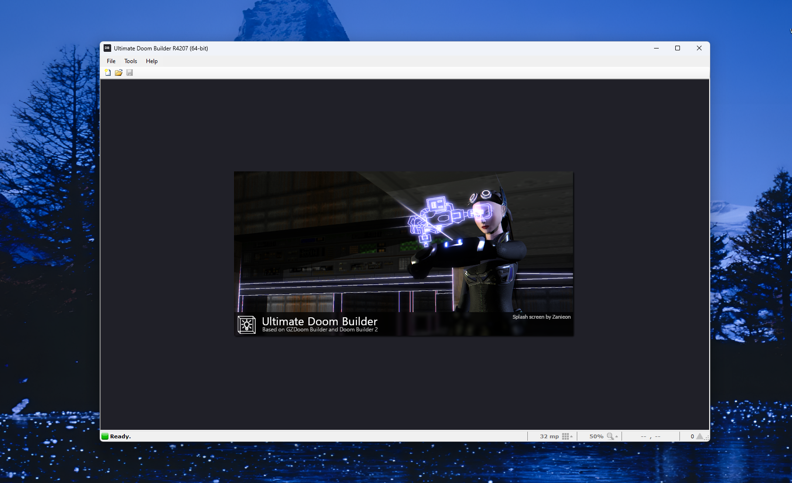Viewport: 792px width, 483px height.
Task: Close the Ultimate Doom Builder window
Action: pyautogui.click(x=699, y=48)
